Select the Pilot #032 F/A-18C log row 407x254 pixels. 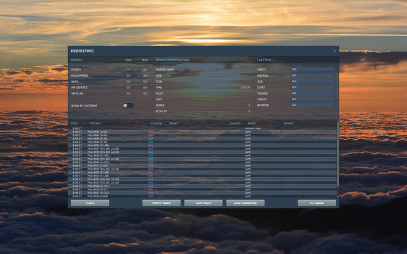point(202,159)
